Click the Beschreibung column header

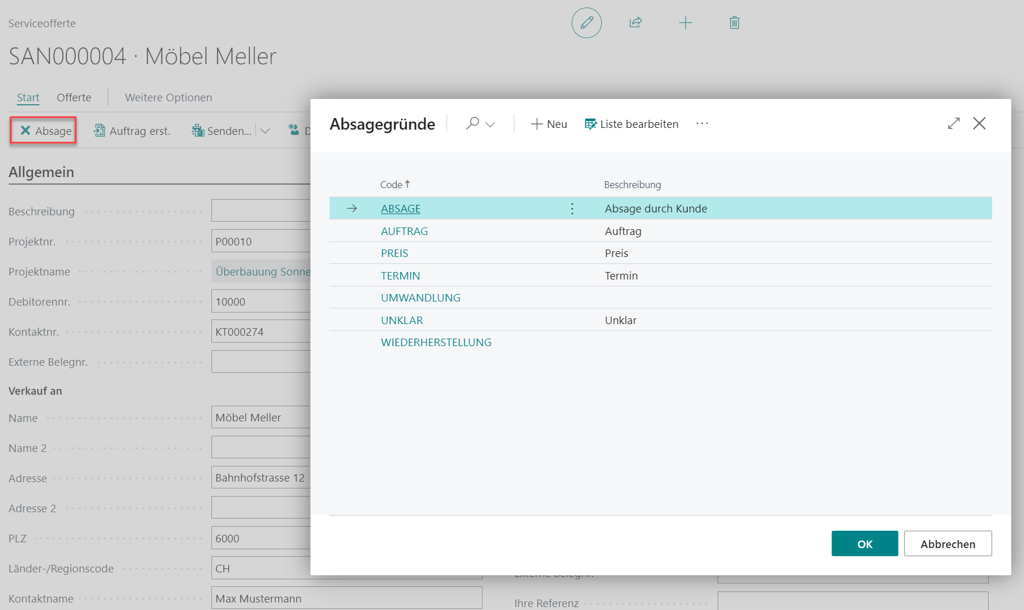coord(632,185)
